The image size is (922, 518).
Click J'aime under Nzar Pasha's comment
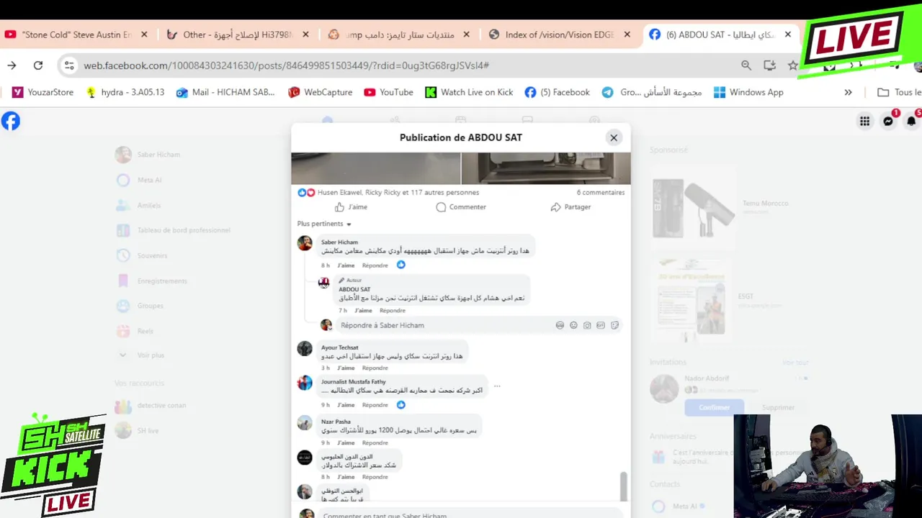click(346, 443)
